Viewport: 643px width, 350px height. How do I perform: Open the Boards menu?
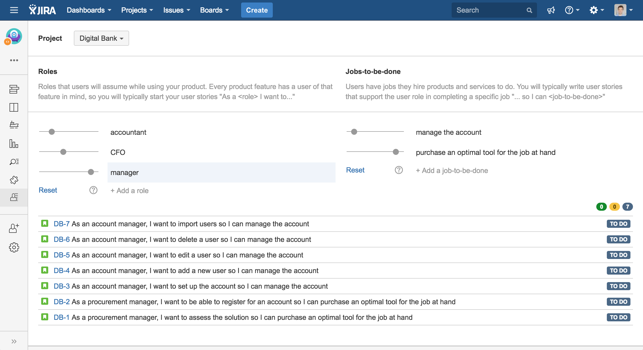[x=214, y=10]
